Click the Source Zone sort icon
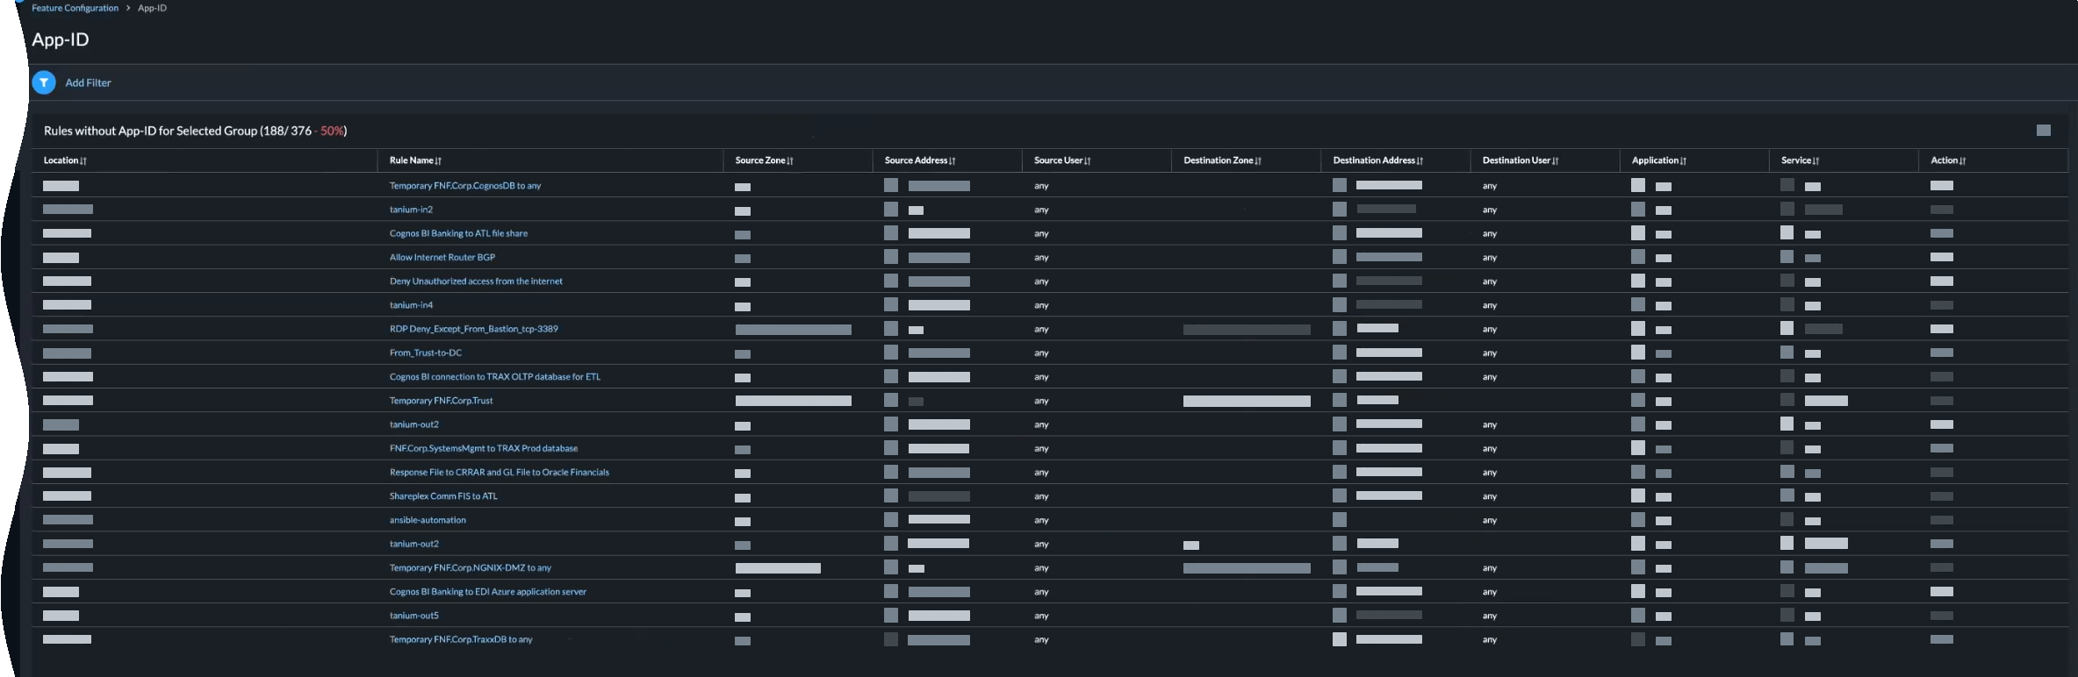Image resolution: width=2078 pixels, height=677 pixels. pyautogui.click(x=790, y=161)
